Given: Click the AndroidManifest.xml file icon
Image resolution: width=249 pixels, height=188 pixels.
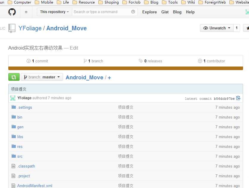Looking at the screenshot, I should pyautogui.click(x=13, y=186).
